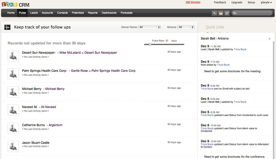This screenshot has height=159, width=276.
Task: Open the Module dropdown
Action: click(x=186, y=27)
